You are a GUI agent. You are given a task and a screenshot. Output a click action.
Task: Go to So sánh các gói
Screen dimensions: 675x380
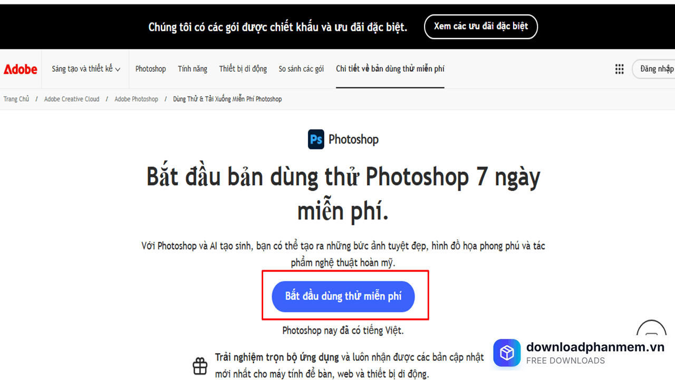[x=301, y=69]
